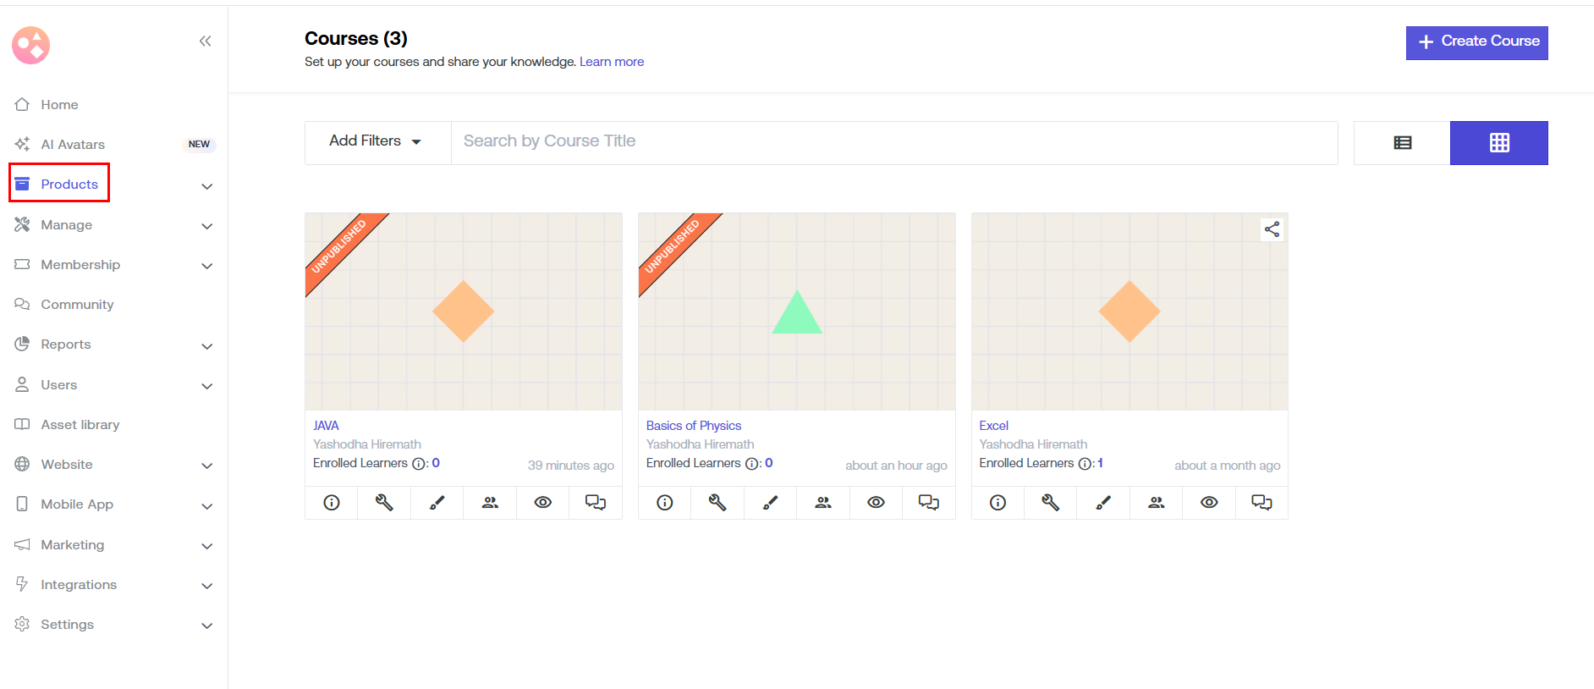This screenshot has height=689, width=1594.
Task: Preview the JAVA course with the eye icon
Action: coord(543,503)
